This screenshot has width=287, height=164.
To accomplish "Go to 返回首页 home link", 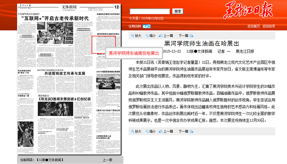I will pos(253,26).
